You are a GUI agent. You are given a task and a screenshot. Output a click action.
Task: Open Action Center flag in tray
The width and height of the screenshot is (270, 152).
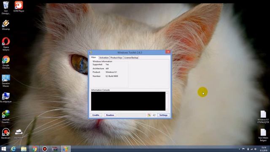pyautogui.click(x=243, y=149)
